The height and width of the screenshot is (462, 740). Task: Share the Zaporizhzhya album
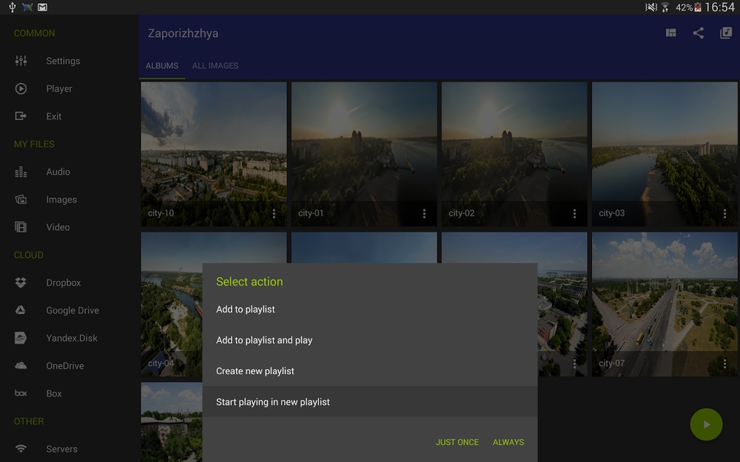(698, 33)
